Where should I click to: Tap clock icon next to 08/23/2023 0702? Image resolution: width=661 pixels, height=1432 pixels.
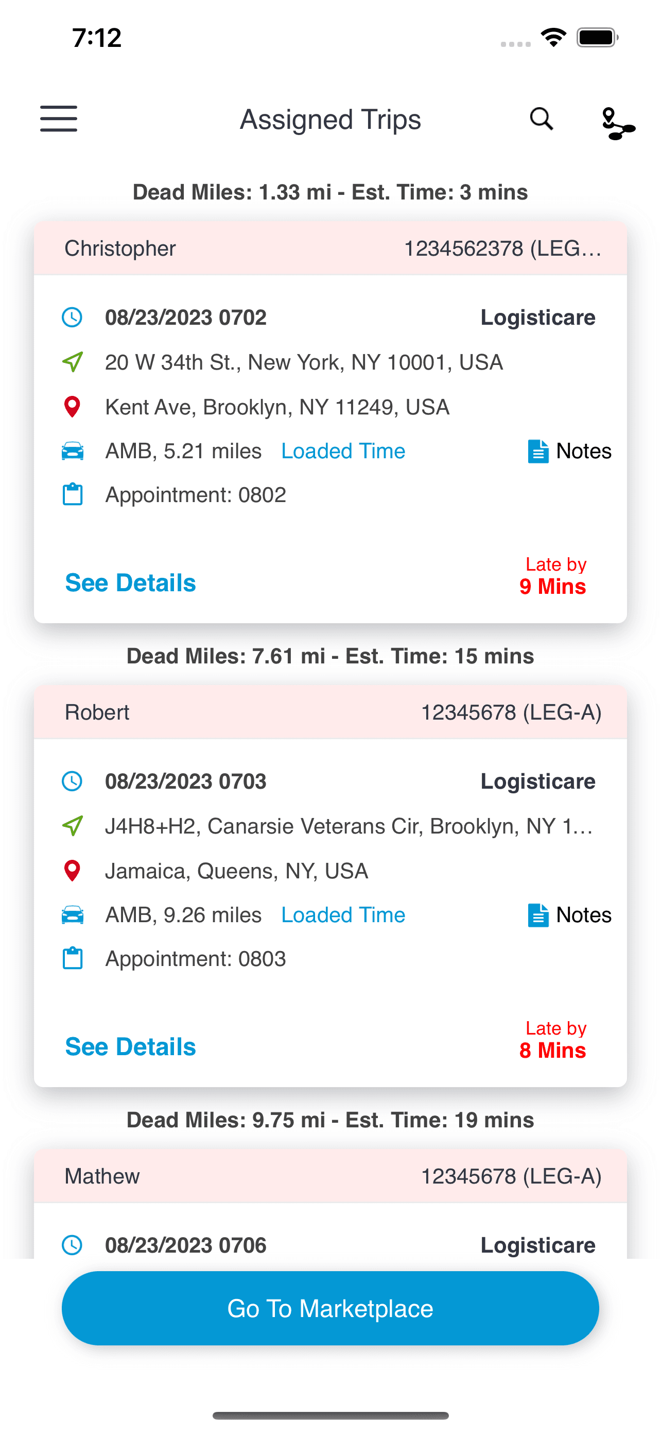tap(72, 318)
